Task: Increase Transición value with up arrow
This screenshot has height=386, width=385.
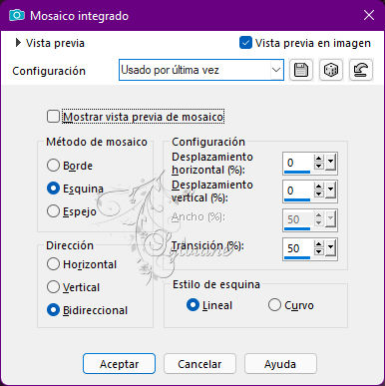Action: click(319, 244)
